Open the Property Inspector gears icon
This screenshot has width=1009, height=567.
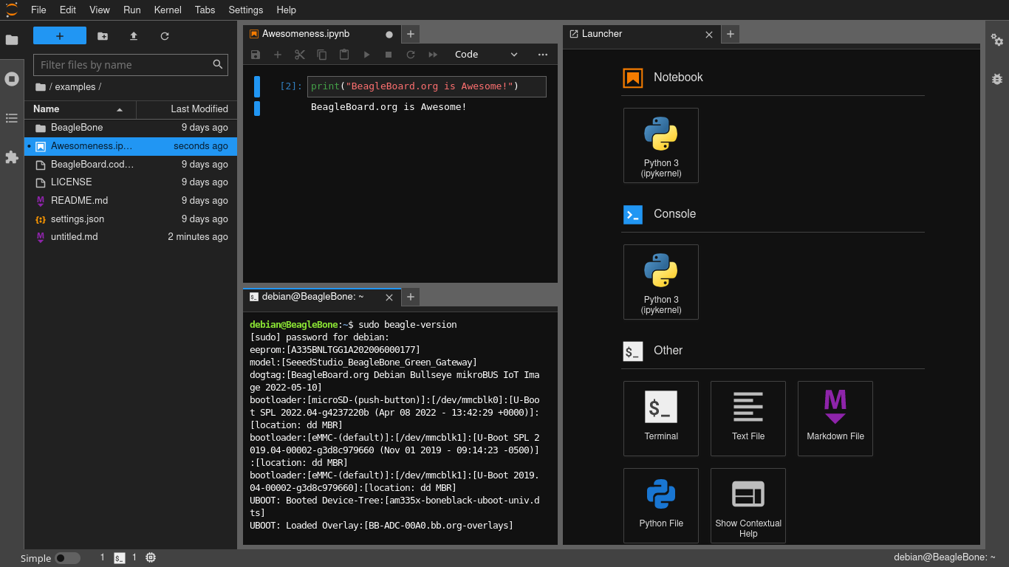coord(997,40)
